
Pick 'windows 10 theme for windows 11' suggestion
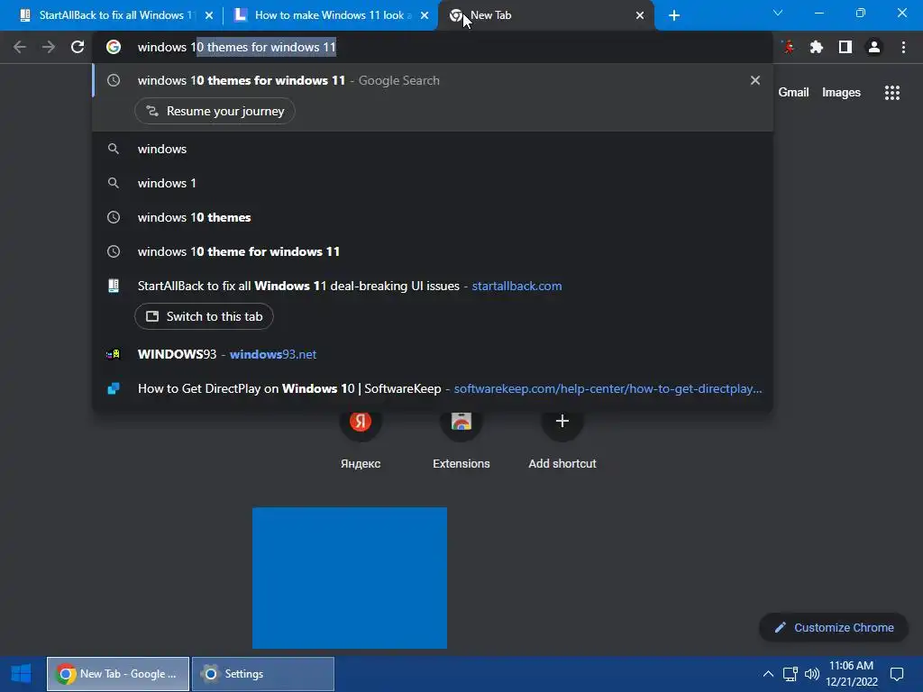point(433,251)
